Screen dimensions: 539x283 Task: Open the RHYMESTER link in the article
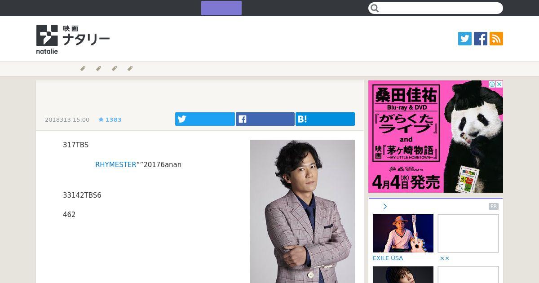116,165
